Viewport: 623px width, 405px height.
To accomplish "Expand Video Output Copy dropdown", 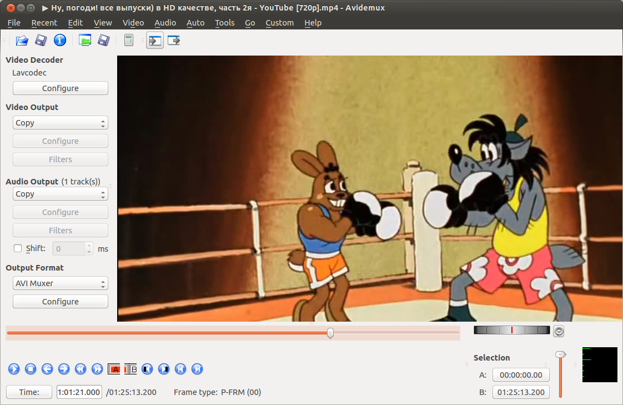I will click(x=61, y=123).
